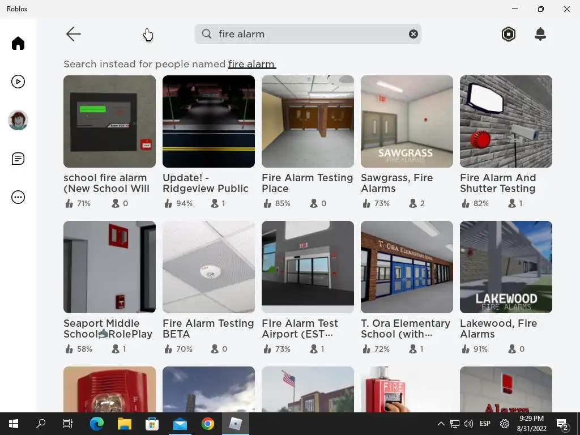Viewport: 580px width, 435px height.
Task: Open Task View on the taskbar
Action: [x=68, y=424]
